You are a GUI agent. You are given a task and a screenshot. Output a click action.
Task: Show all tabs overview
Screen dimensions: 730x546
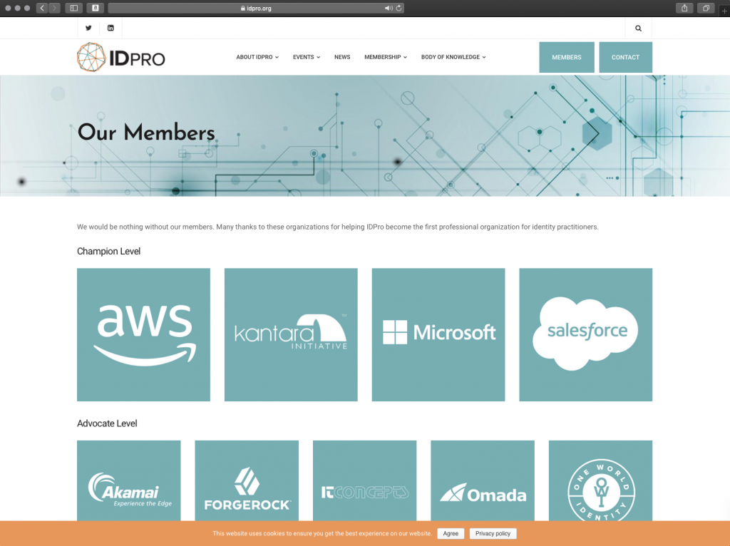(706, 8)
